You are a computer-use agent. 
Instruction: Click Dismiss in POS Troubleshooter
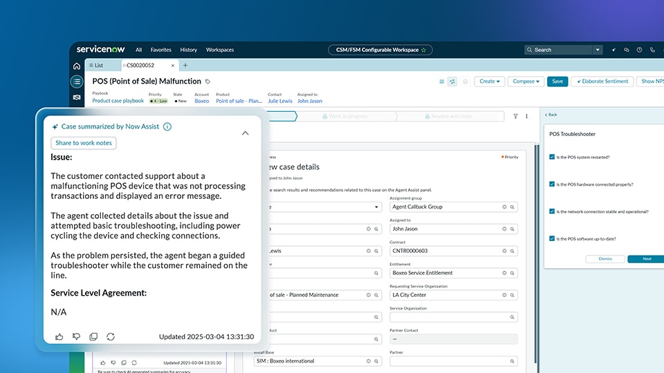605,259
